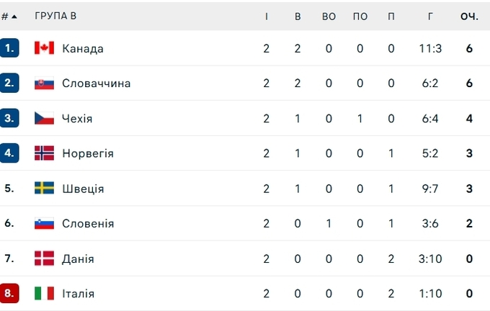
Task: Sort standings by Г goals column
Action: point(430,17)
